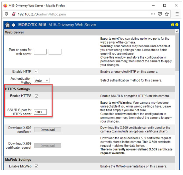Bookmark this page with the star icon

click(167, 14)
